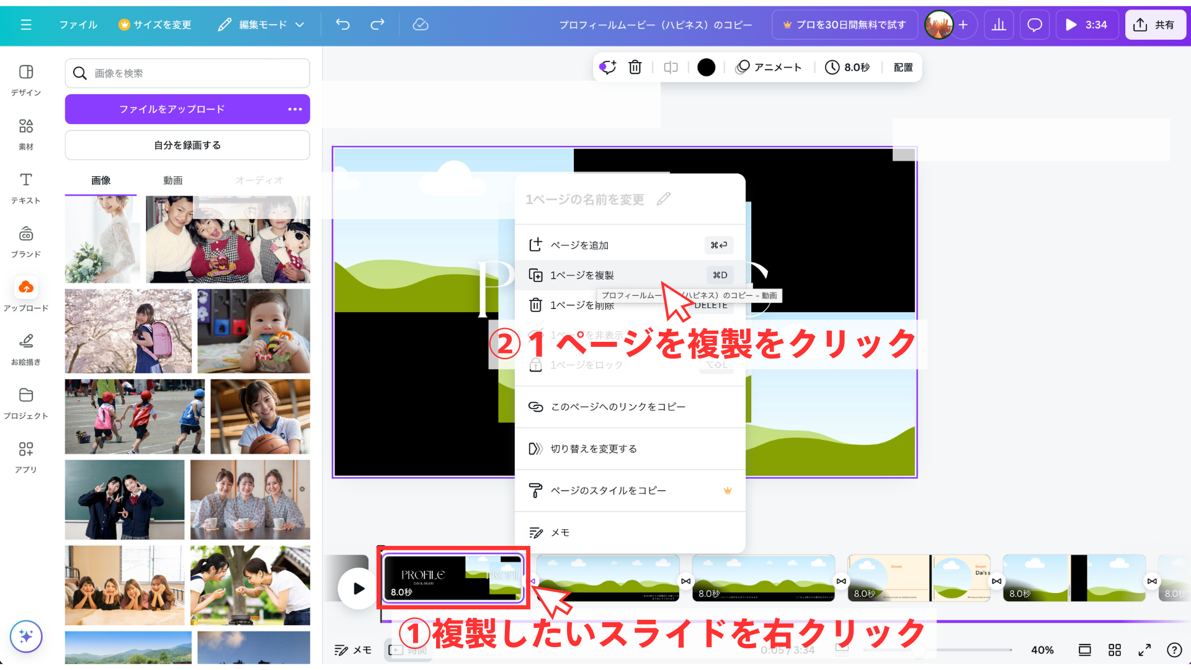Open the help question mark
Image resolution: width=1191 pixels, height=670 pixels.
1174,650
